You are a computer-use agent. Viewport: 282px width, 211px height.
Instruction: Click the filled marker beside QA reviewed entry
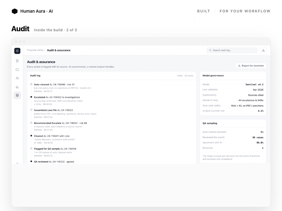tap(31, 161)
